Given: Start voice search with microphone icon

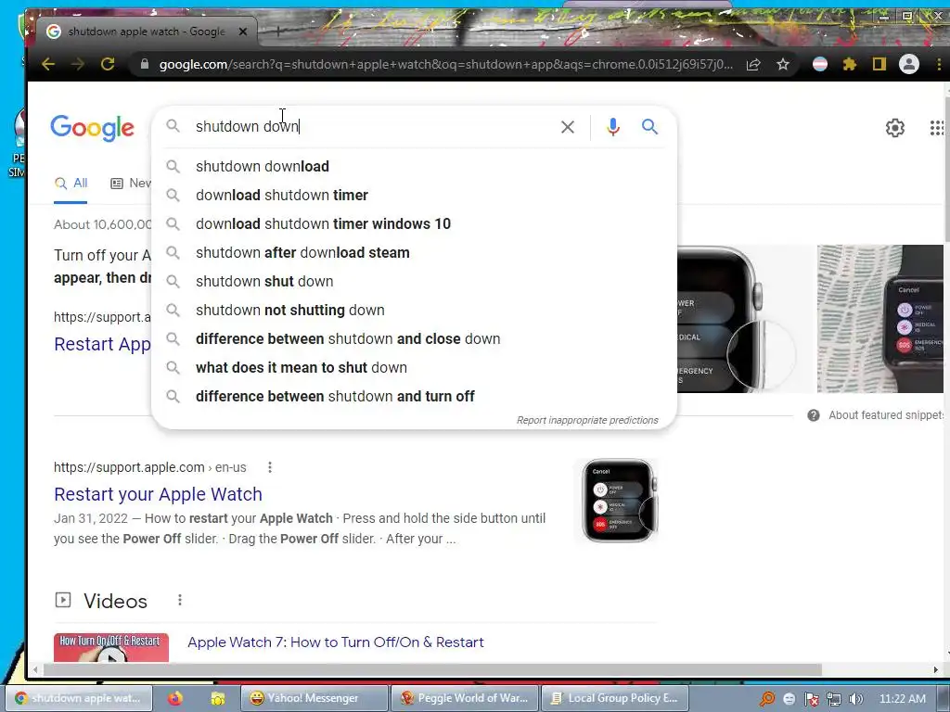Looking at the screenshot, I should click(613, 126).
